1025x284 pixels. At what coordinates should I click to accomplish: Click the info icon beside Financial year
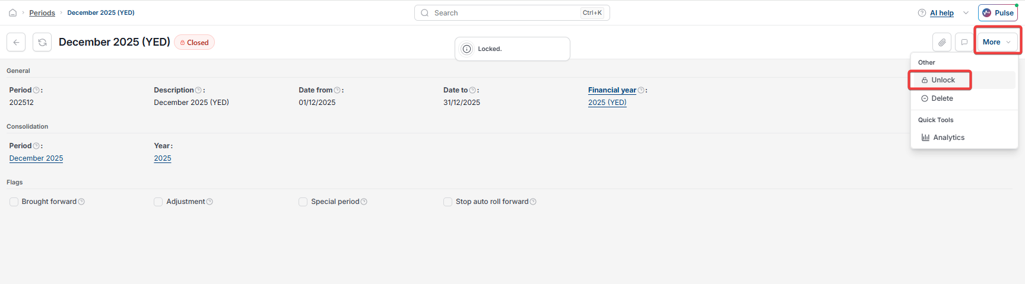tap(641, 90)
